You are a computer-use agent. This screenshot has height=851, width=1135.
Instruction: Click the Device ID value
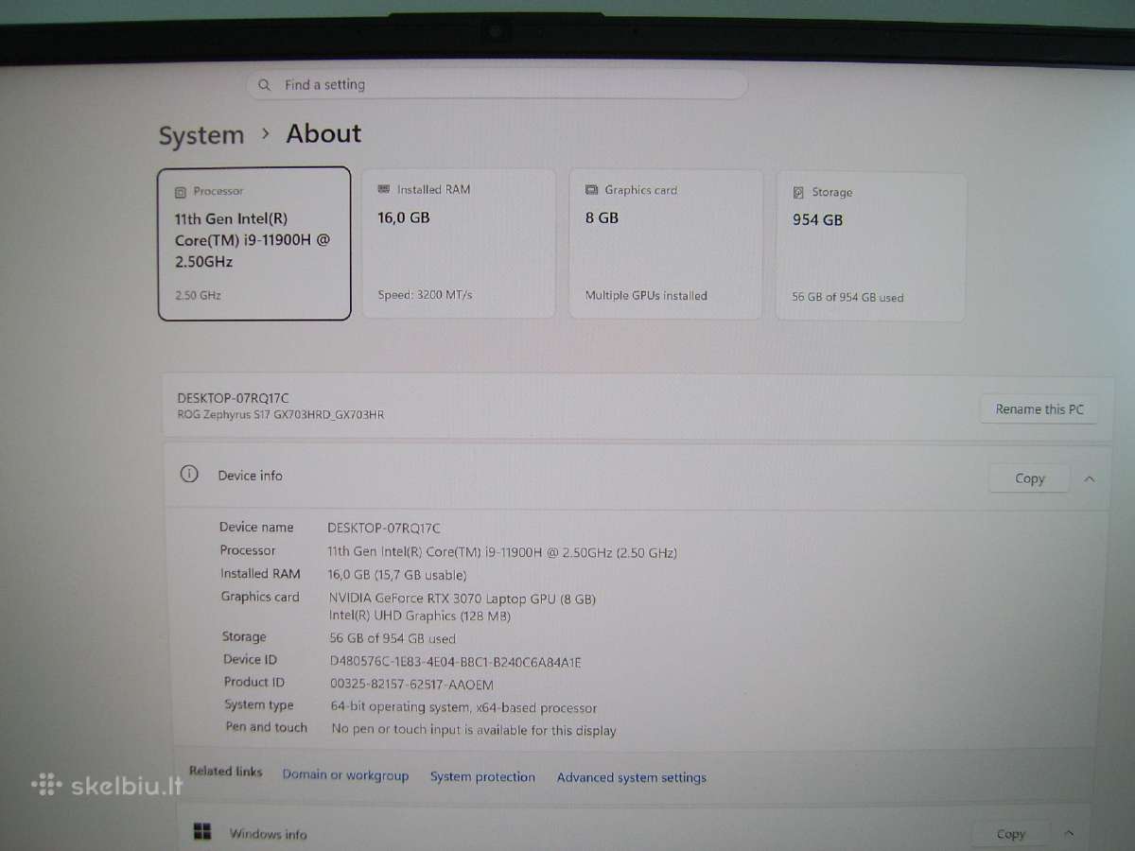coord(455,662)
